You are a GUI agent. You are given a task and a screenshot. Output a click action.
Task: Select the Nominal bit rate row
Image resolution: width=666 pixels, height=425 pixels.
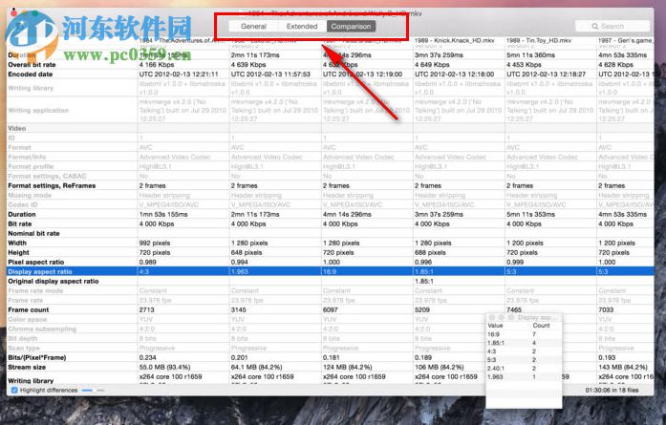(330, 233)
